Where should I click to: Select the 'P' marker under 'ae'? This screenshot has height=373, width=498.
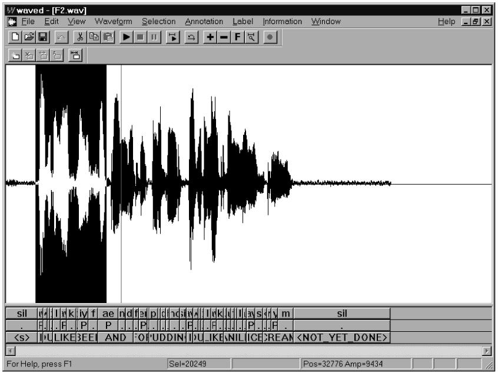(x=108, y=325)
